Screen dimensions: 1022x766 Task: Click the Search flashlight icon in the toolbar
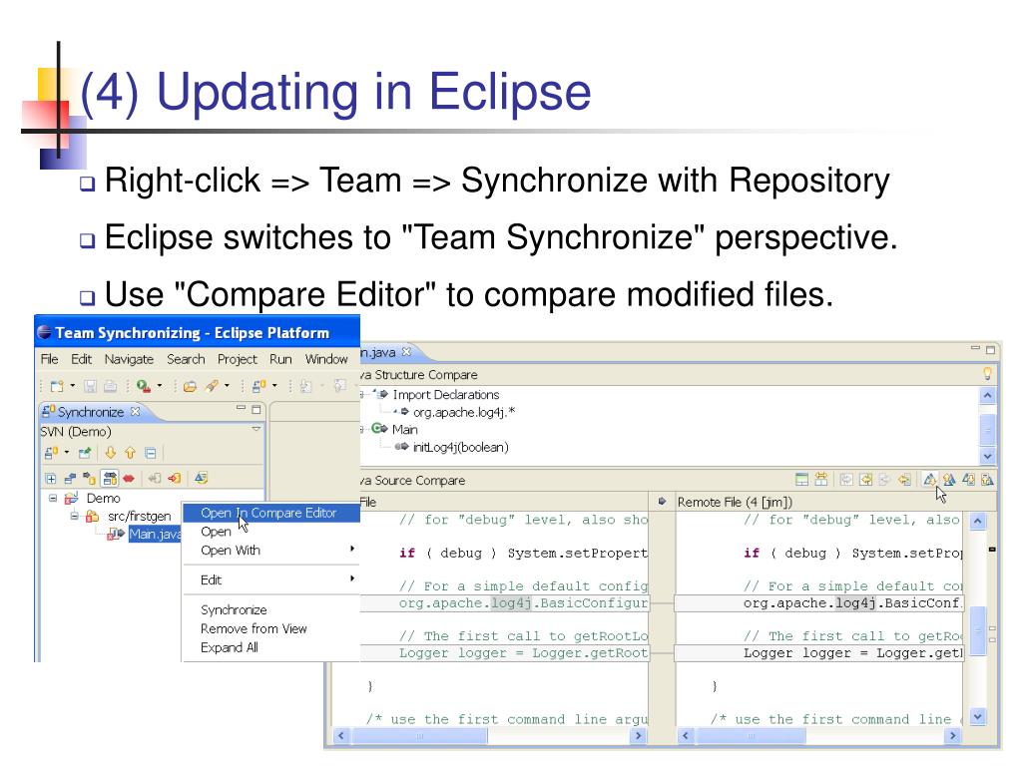pos(212,386)
